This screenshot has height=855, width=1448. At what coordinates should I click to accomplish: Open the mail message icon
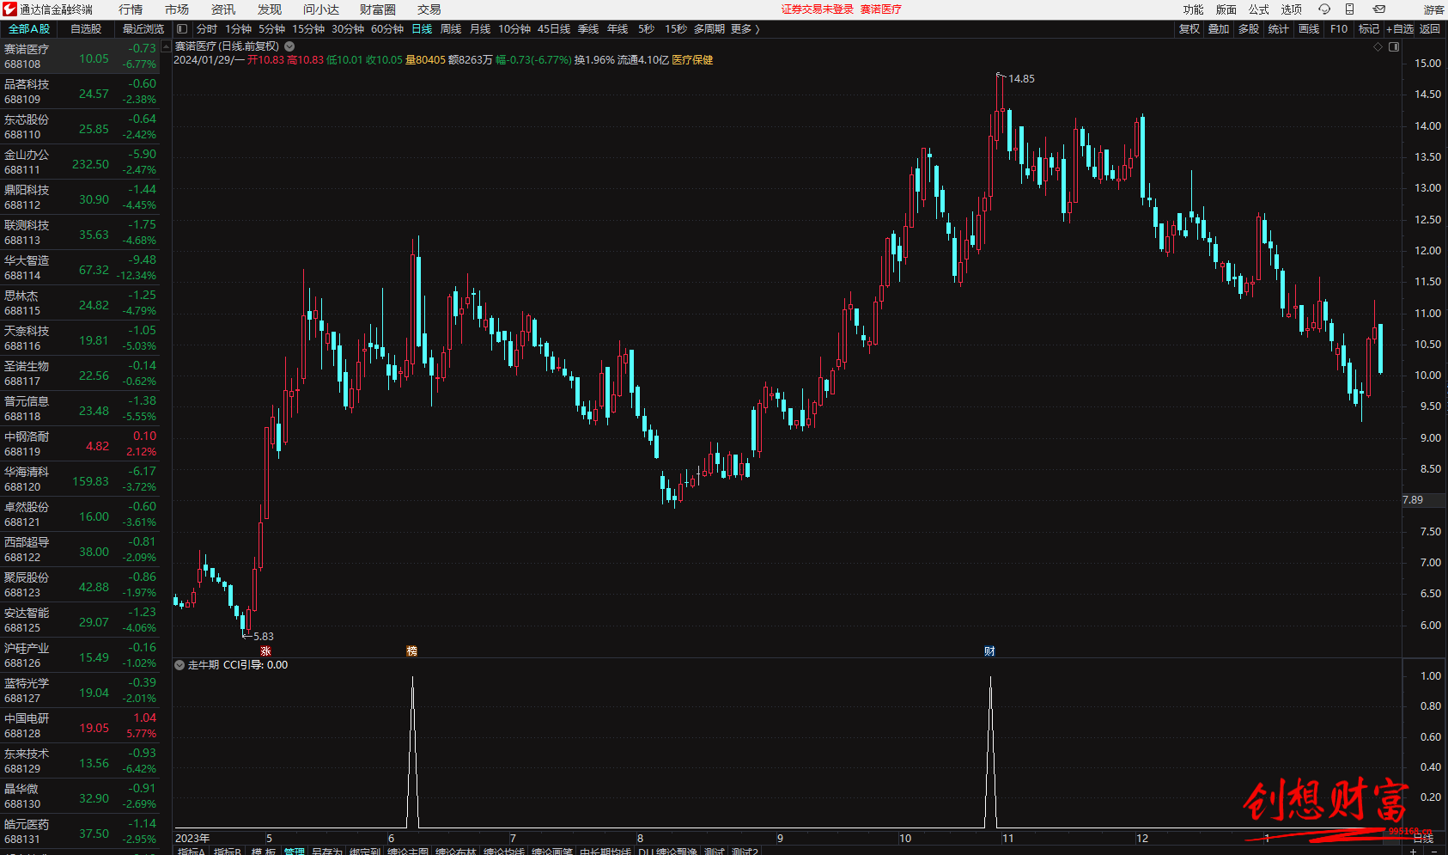(x=1379, y=9)
